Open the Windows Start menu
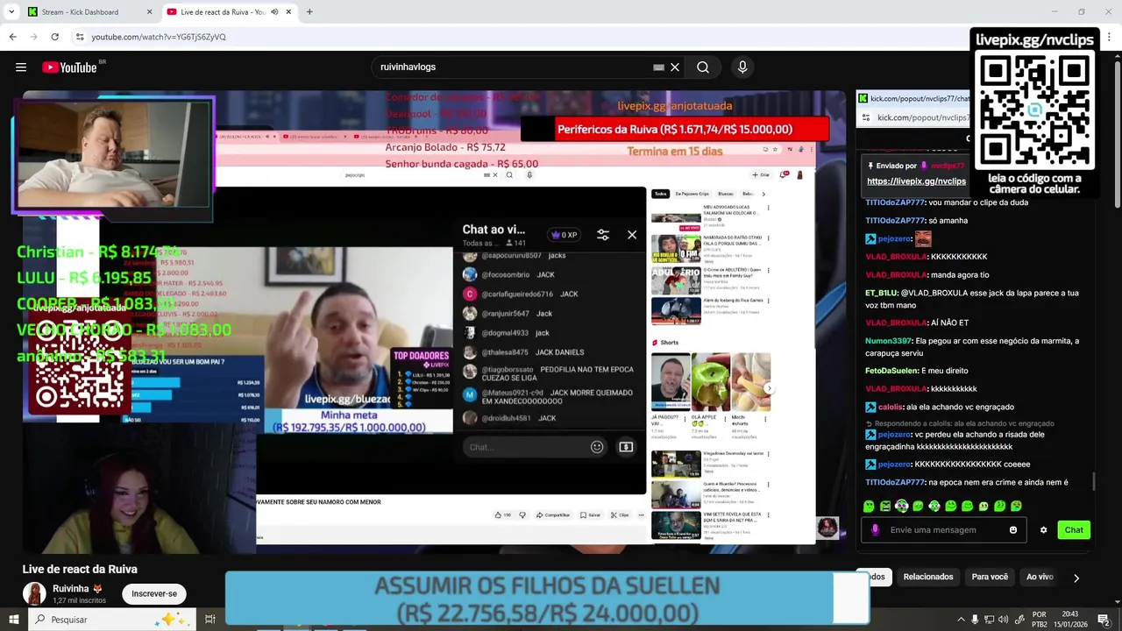Viewport: 1122px width, 631px height. 15,620
